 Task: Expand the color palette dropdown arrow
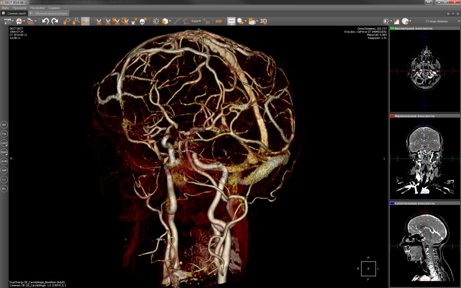(411, 21)
